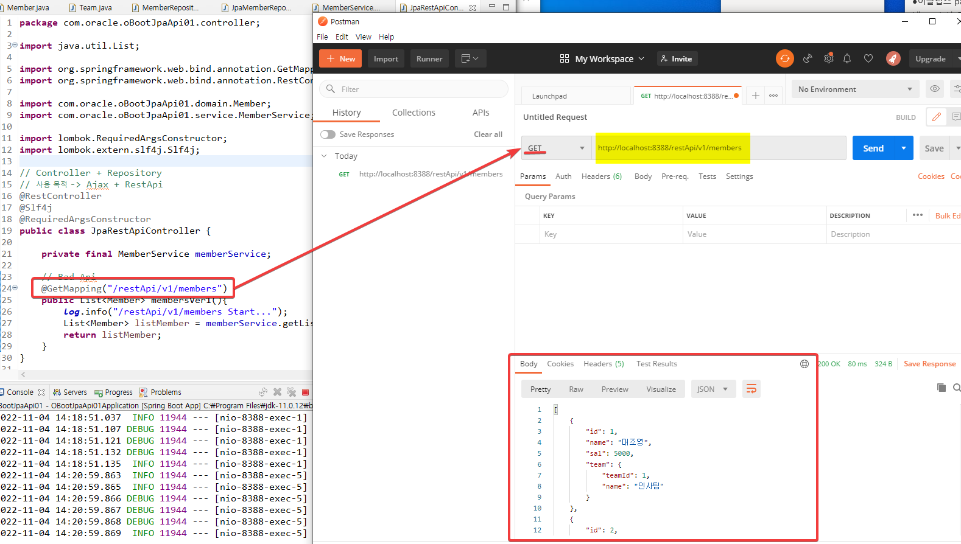This screenshot has height=544, width=961.
Task: Switch to the APIs sidebar tab
Action: point(480,113)
